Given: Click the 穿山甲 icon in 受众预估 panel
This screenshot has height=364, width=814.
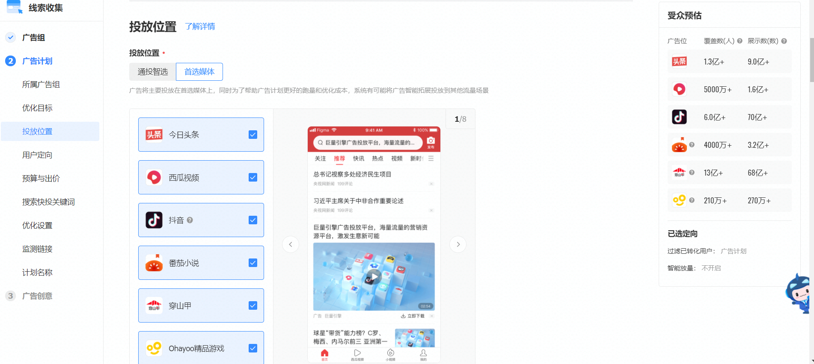Looking at the screenshot, I should click(679, 173).
